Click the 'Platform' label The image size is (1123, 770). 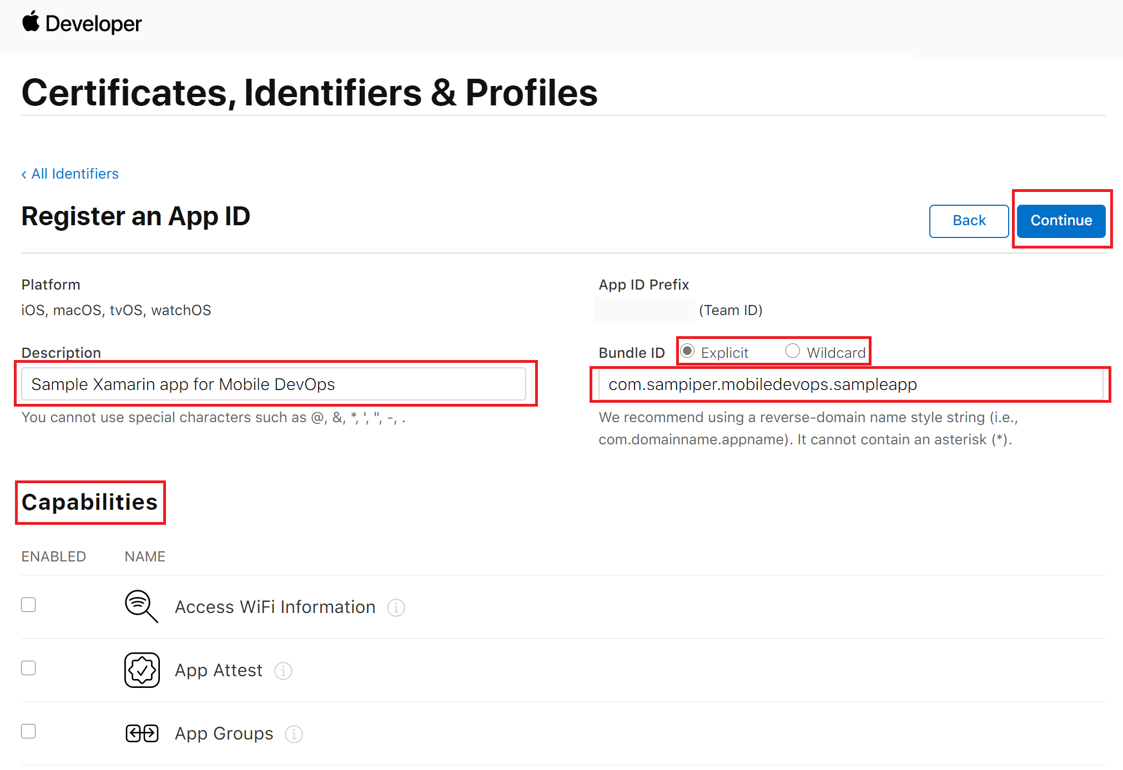point(51,285)
